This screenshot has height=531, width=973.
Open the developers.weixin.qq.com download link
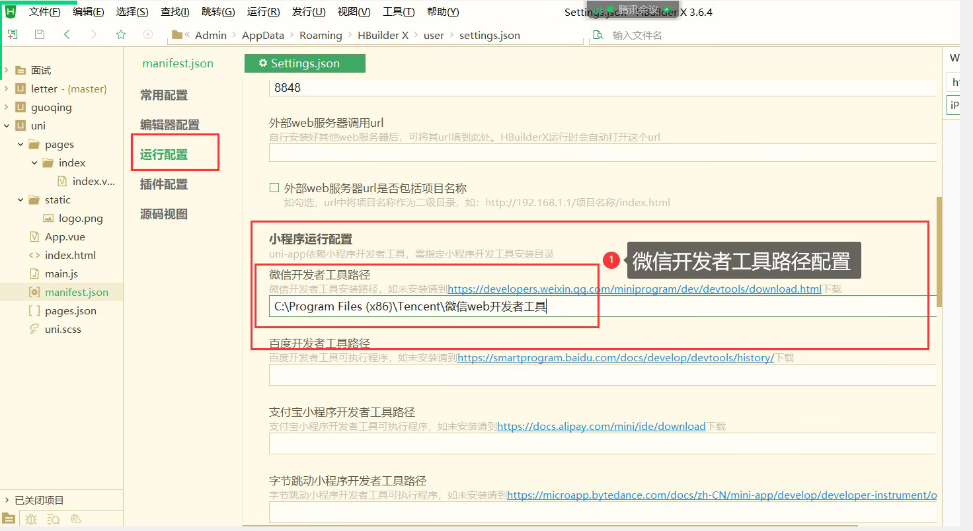pyautogui.click(x=635, y=289)
